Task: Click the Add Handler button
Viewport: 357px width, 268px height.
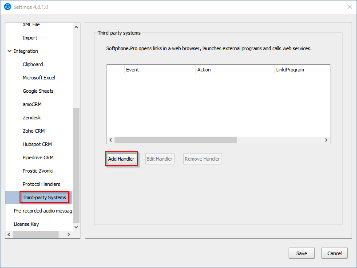Action: (x=121, y=158)
